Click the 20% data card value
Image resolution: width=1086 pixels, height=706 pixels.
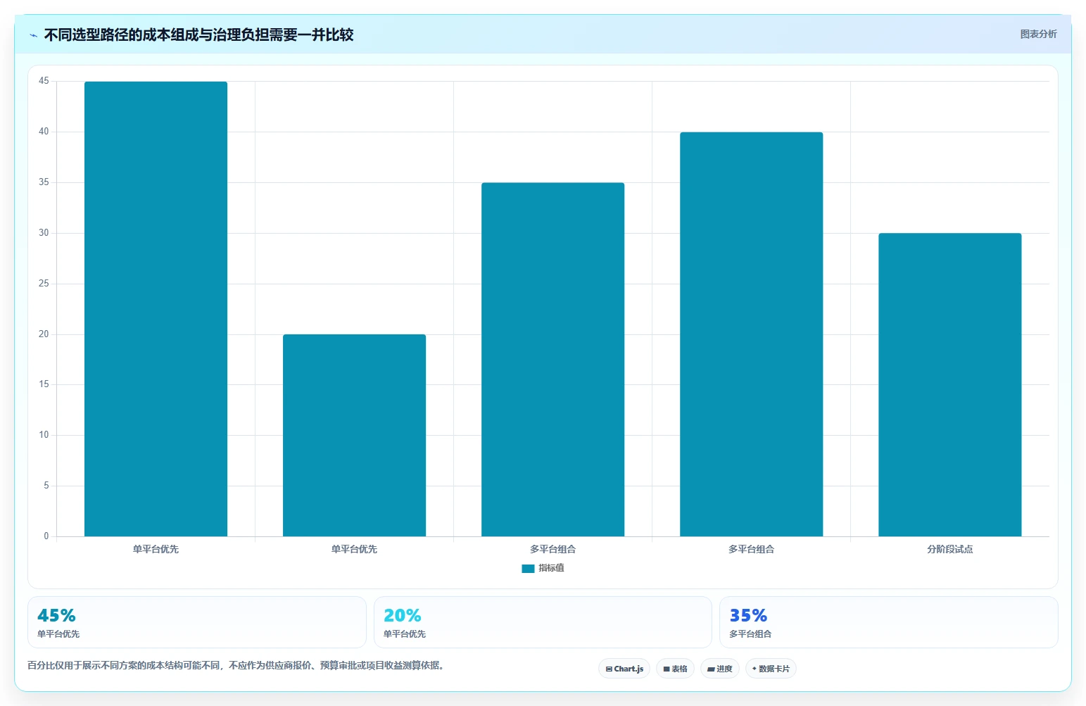pyautogui.click(x=402, y=615)
